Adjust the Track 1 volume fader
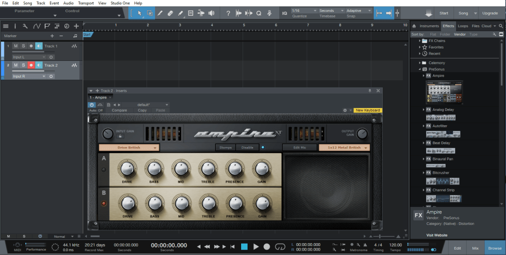The image size is (506, 255). (x=32, y=51)
